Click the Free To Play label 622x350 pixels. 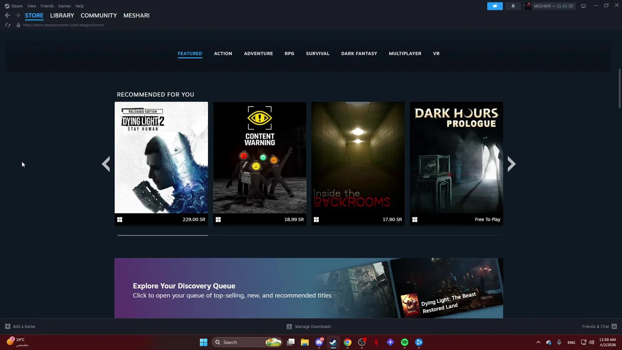(487, 220)
